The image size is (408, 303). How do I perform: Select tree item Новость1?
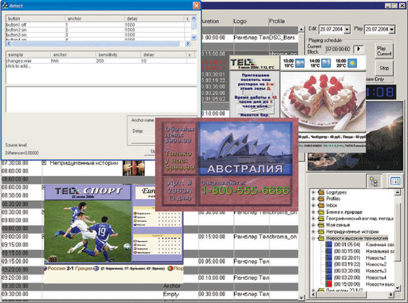pyautogui.click(x=376, y=258)
